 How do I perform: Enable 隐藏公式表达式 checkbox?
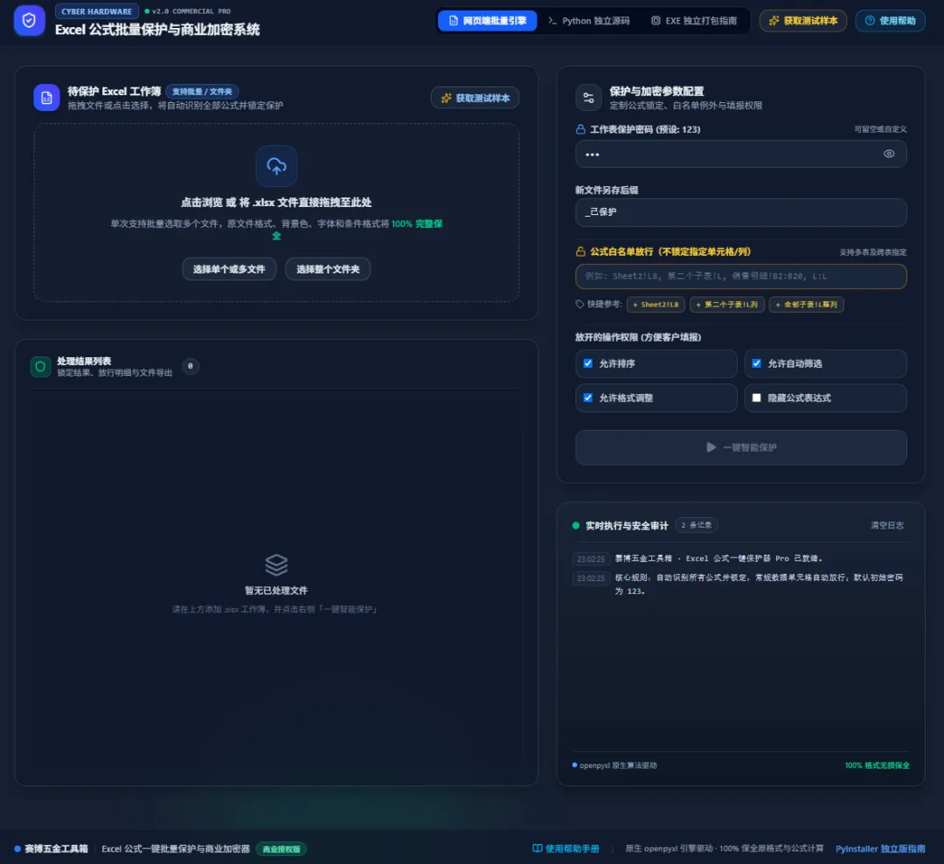757,397
